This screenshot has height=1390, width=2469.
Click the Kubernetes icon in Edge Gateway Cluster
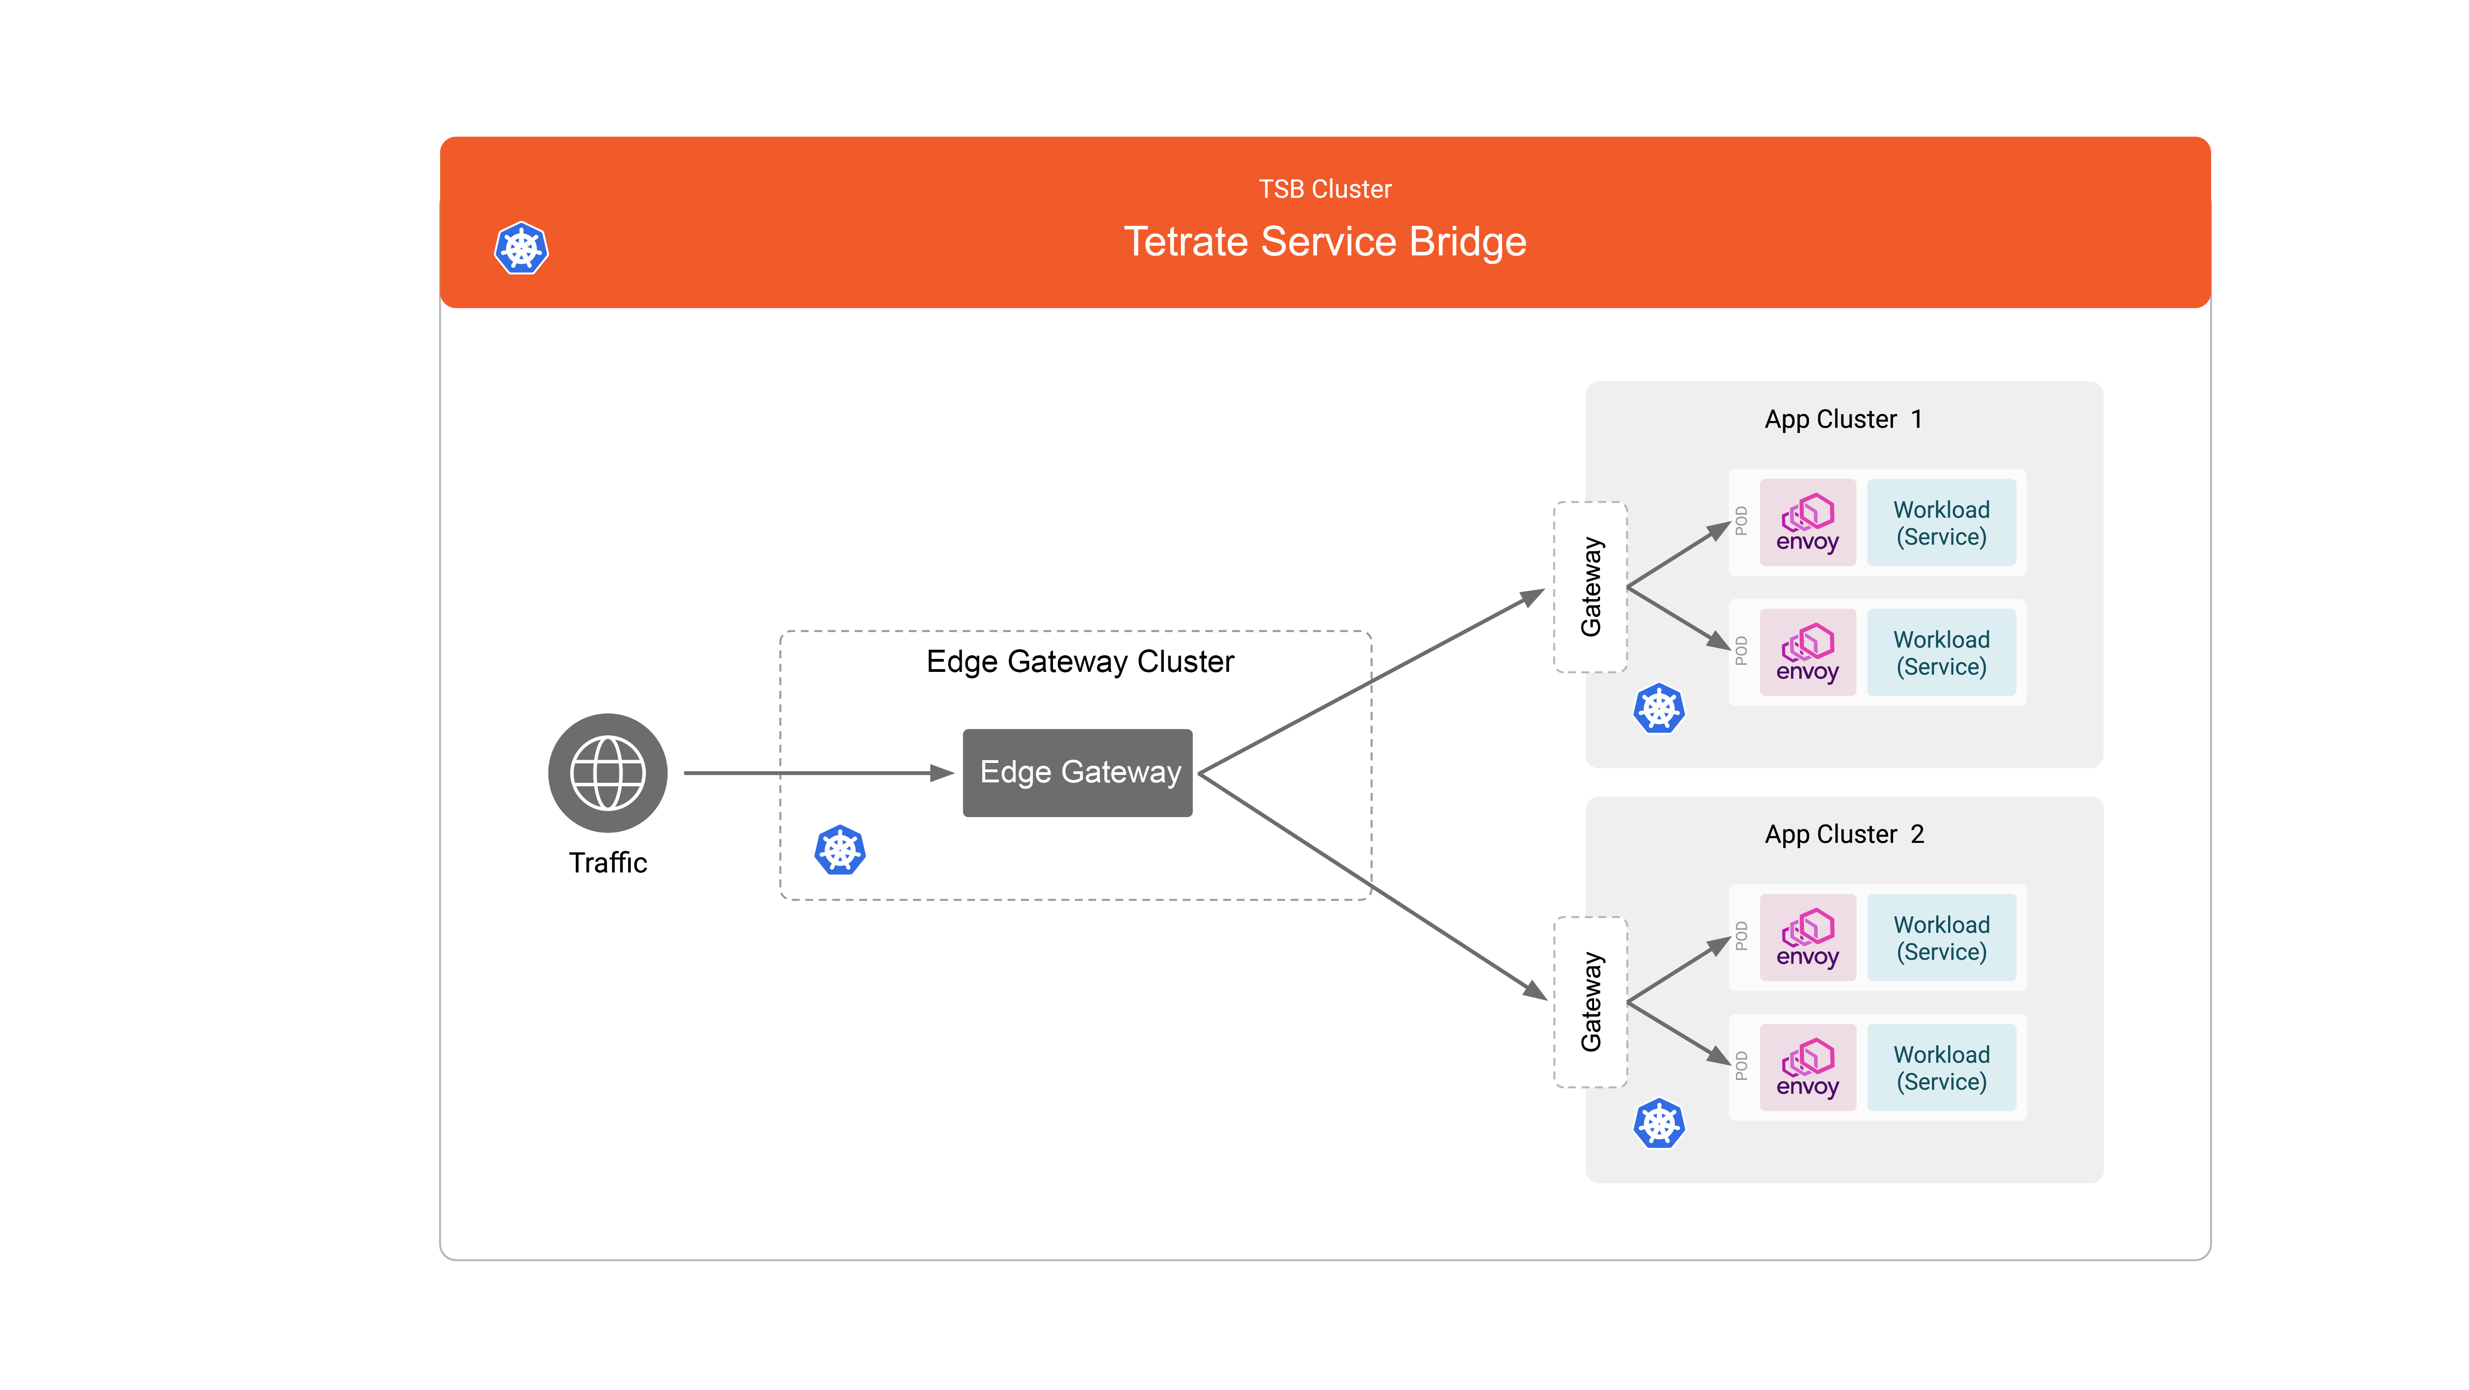click(840, 851)
